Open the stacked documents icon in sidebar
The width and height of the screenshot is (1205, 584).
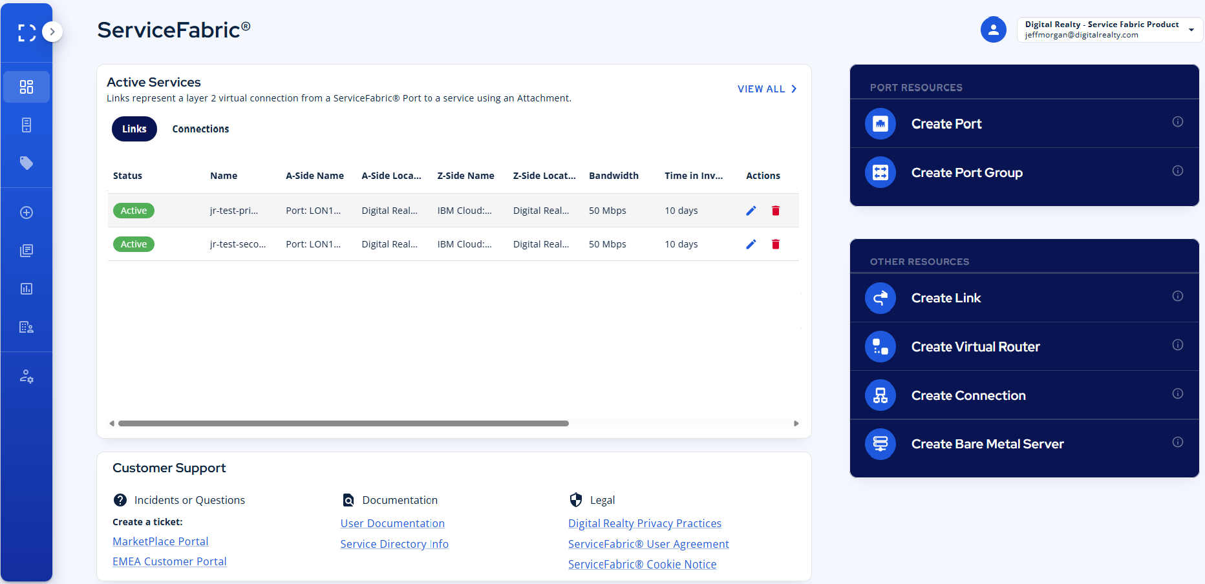(x=27, y=251)
